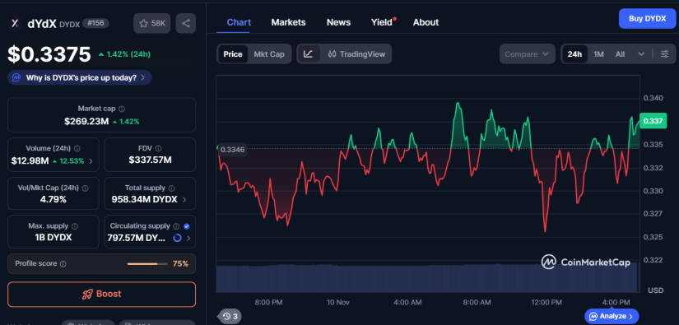Select the 1M time range
The height and width of the screenshot is (325, 679).
598,54
